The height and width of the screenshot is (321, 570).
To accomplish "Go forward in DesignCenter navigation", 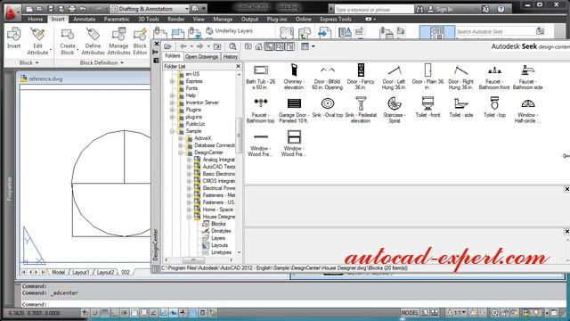I will point(199,46).
